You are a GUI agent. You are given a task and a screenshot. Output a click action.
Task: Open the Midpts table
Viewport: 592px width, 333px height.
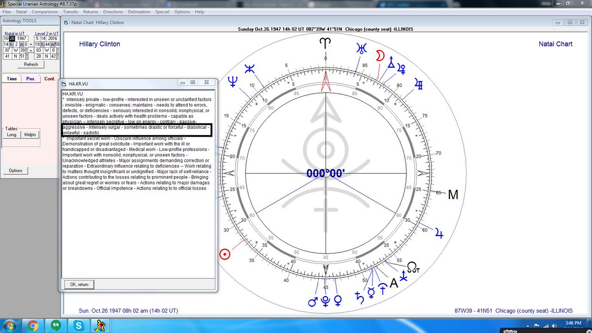(31, 135)
